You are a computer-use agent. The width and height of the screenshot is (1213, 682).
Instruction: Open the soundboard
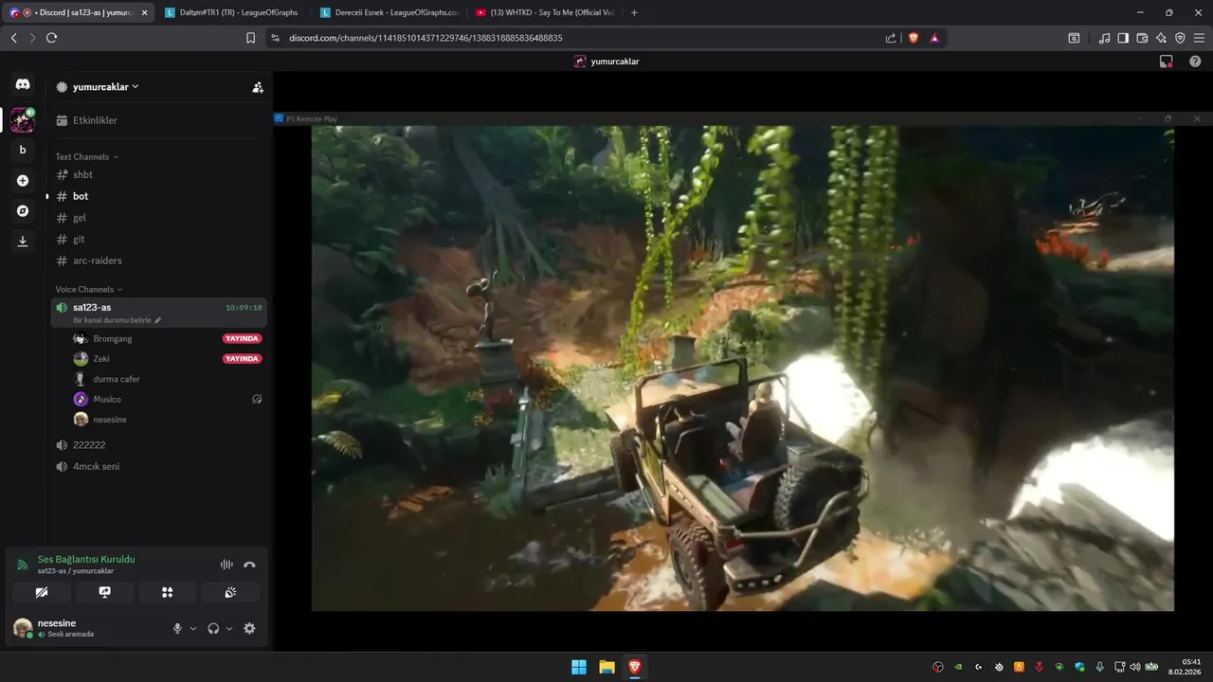click(x=230, y=592)
